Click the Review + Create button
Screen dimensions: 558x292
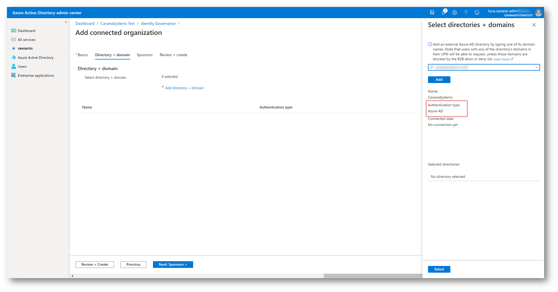click(95, 265)
